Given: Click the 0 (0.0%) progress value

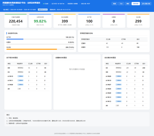Looking at the screenshot, I should 71,42.
